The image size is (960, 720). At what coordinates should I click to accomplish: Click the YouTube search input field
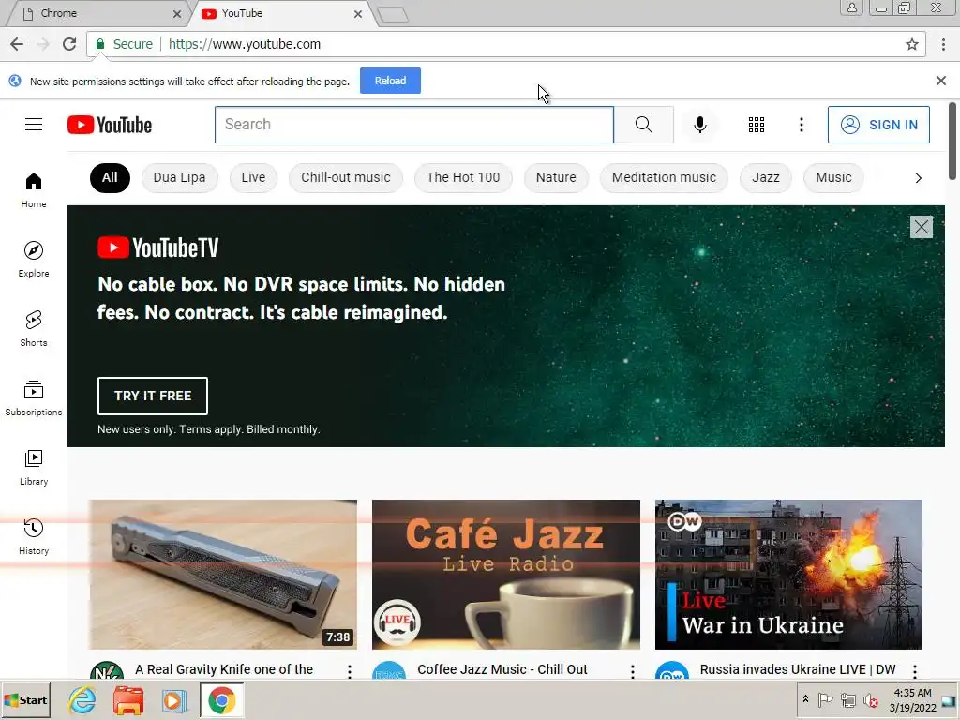pos(413,125)
